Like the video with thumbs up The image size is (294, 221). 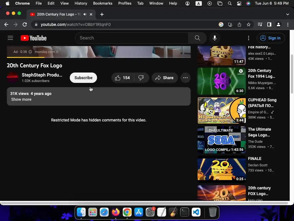pos(123,78)
